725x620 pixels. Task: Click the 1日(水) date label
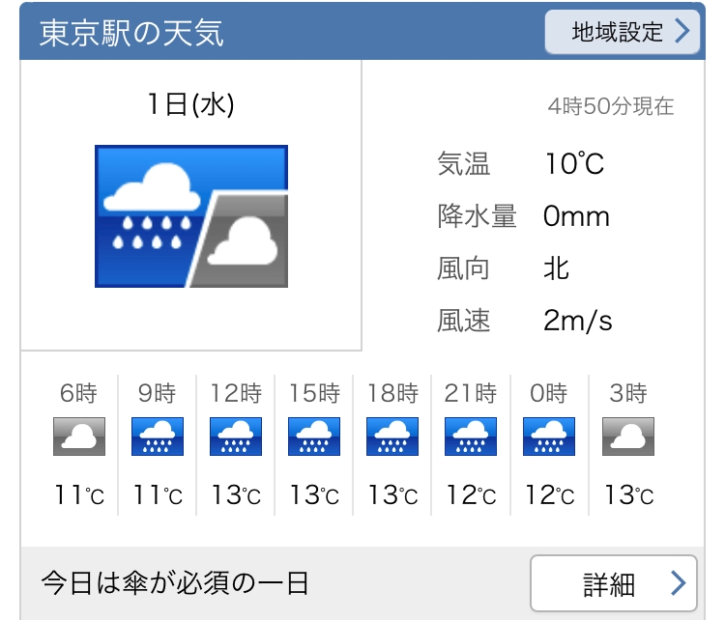[191, 104]
